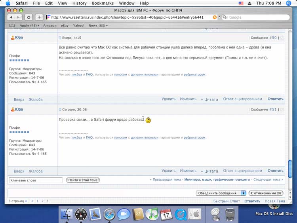Click the orange SnapBack icon in address bar
The width and height of the screenshot is (297, 223).
pos(215,17)
